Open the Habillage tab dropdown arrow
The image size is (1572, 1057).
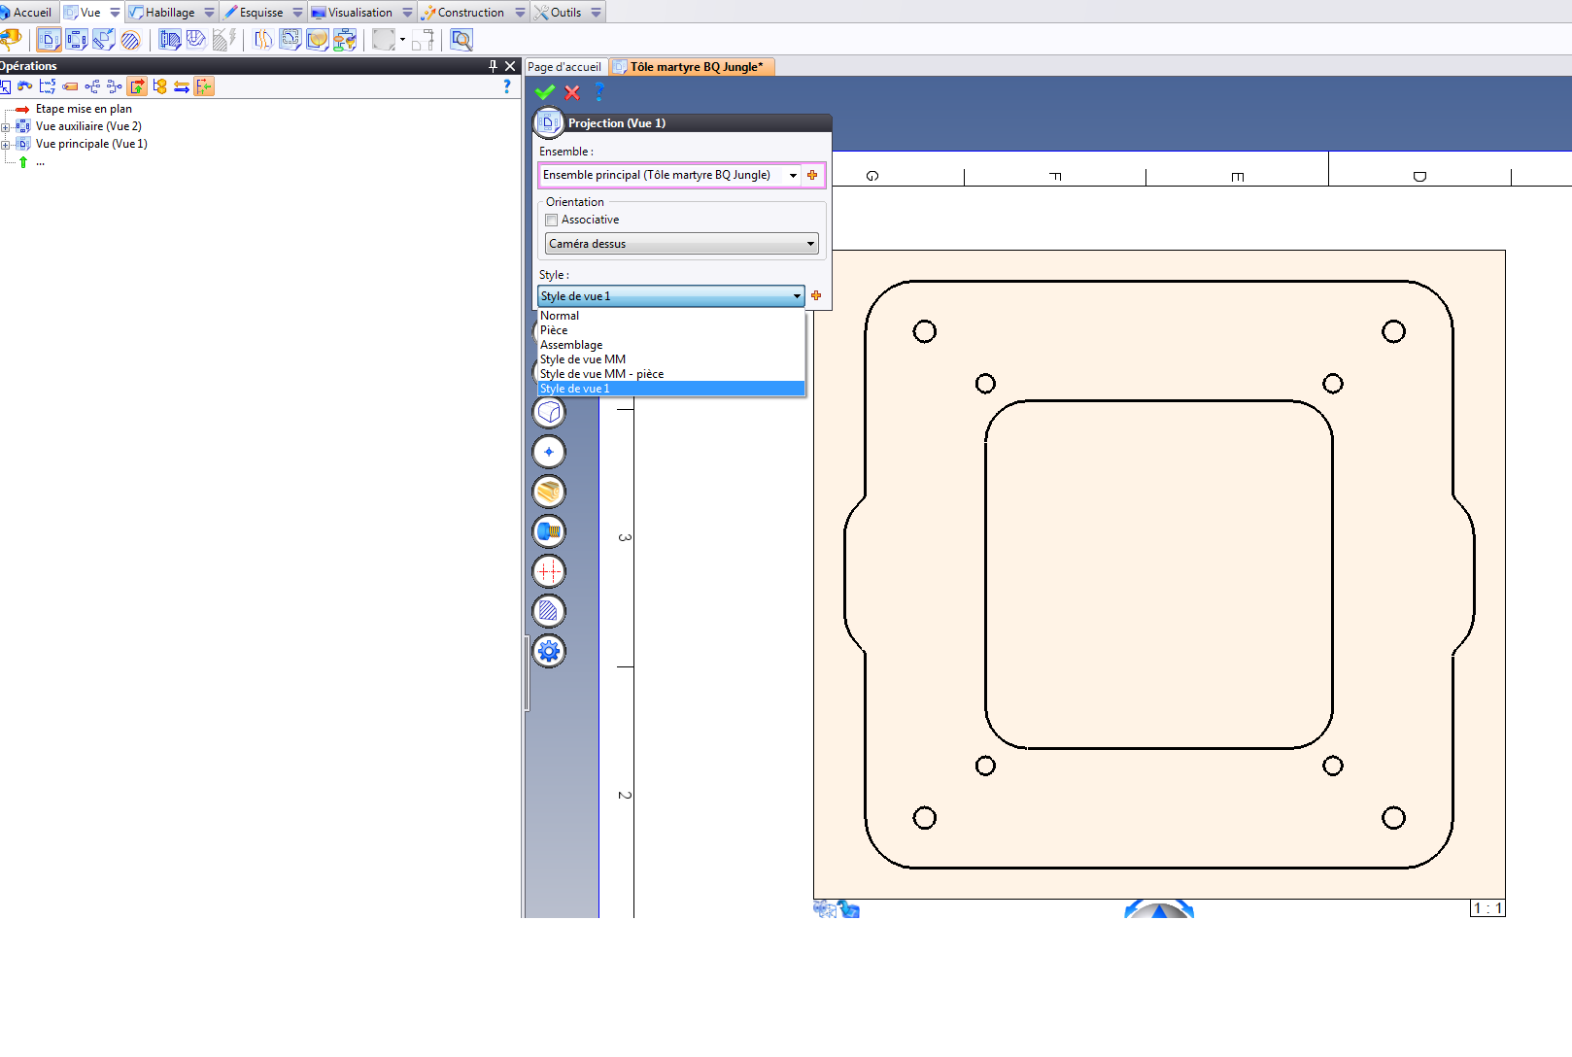209,13
